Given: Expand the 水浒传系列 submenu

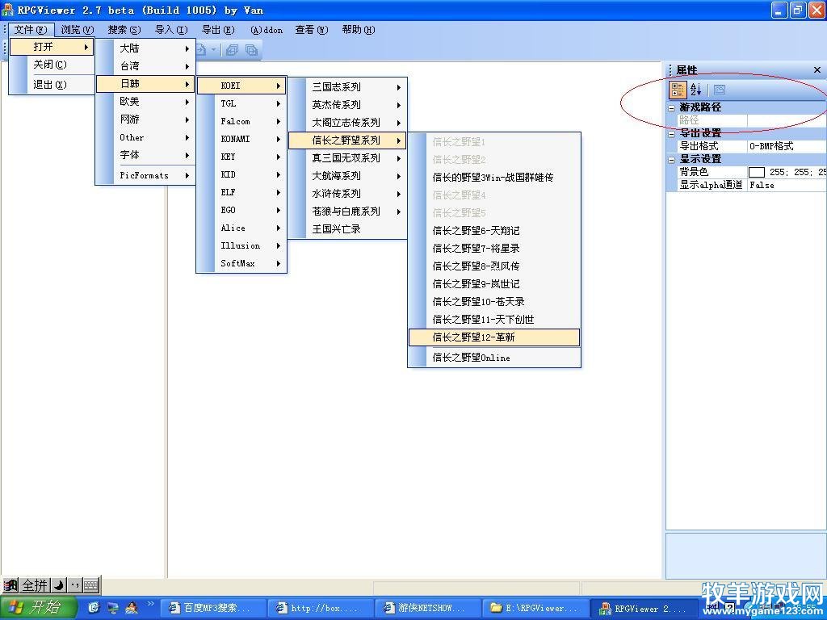Looking at the screenshot, I should pos(347,194).
